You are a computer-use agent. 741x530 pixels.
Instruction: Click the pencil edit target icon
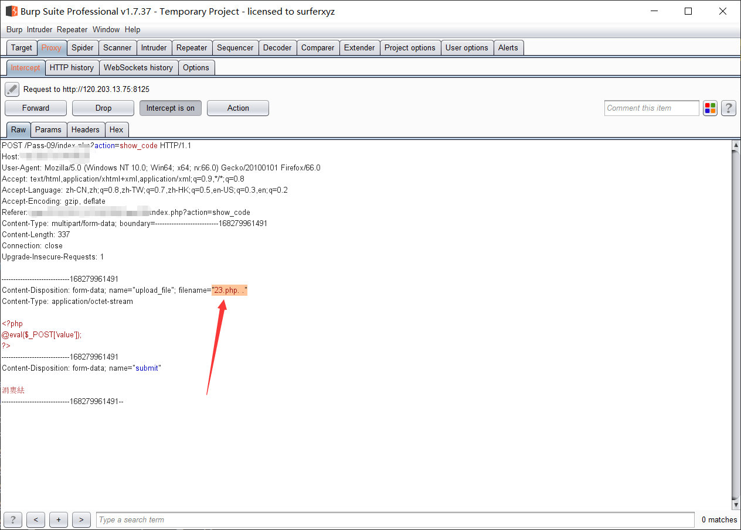[x=12, y=90]
